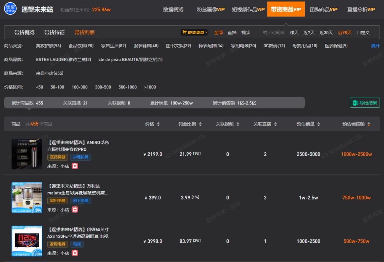The width and height of the screenshot is (384, 262).
Task: Open the AMIRO觅光 product title
Action: click(x=78, y=146)
